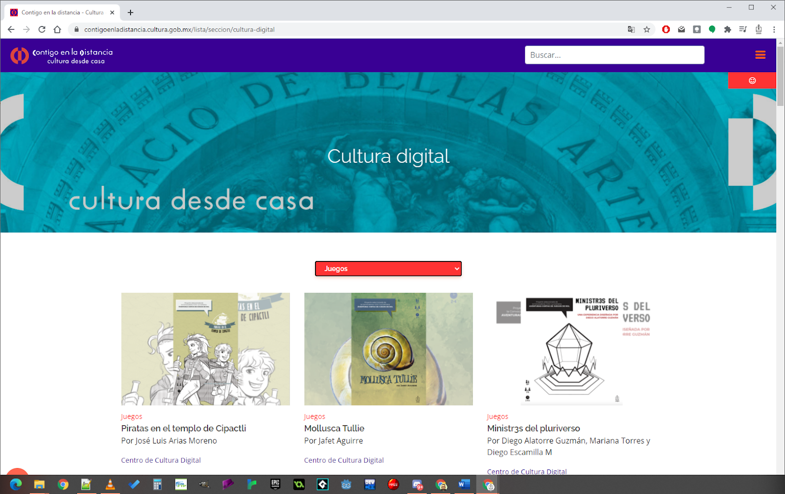
Task: Open the media control playlist icon
Action: point(743,29)
